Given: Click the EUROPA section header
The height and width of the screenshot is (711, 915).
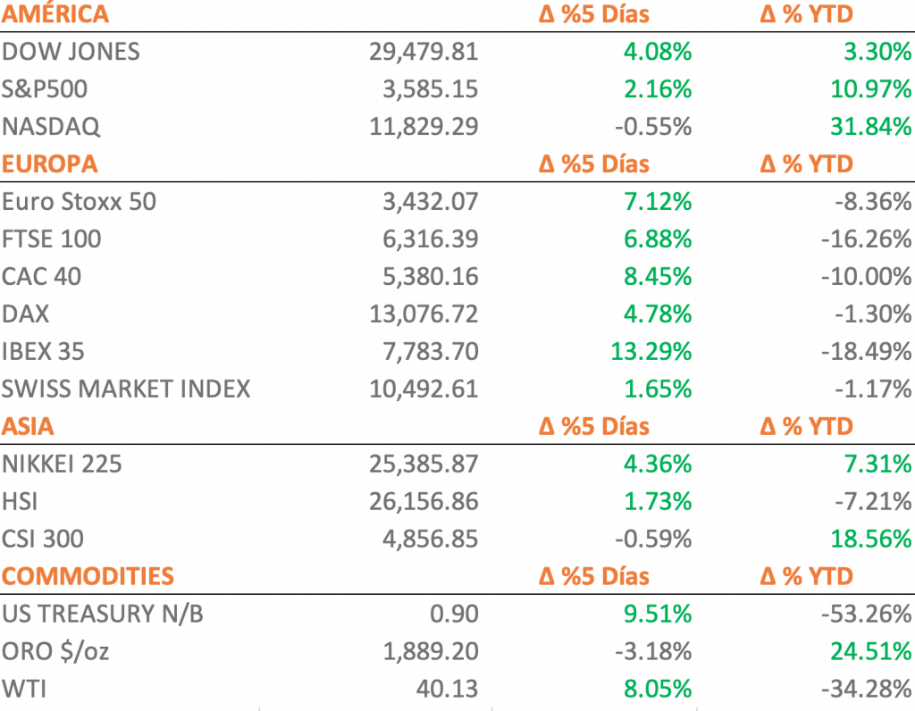Looking at the screenshot, I should click(x=49, y=164).
